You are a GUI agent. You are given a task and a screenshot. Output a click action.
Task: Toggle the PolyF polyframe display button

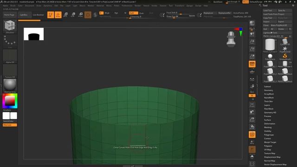point(252,135)
